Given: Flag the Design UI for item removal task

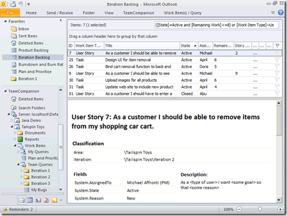Looking at the screenshot, I should [278, 60].
